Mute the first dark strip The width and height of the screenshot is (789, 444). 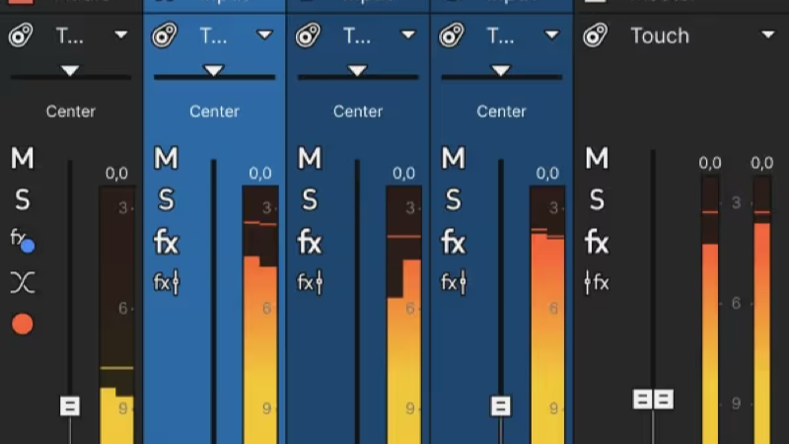(22, 158)
